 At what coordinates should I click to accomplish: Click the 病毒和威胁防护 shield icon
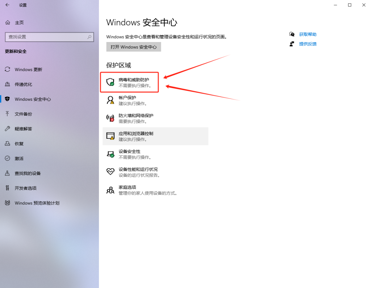[110, 82]
